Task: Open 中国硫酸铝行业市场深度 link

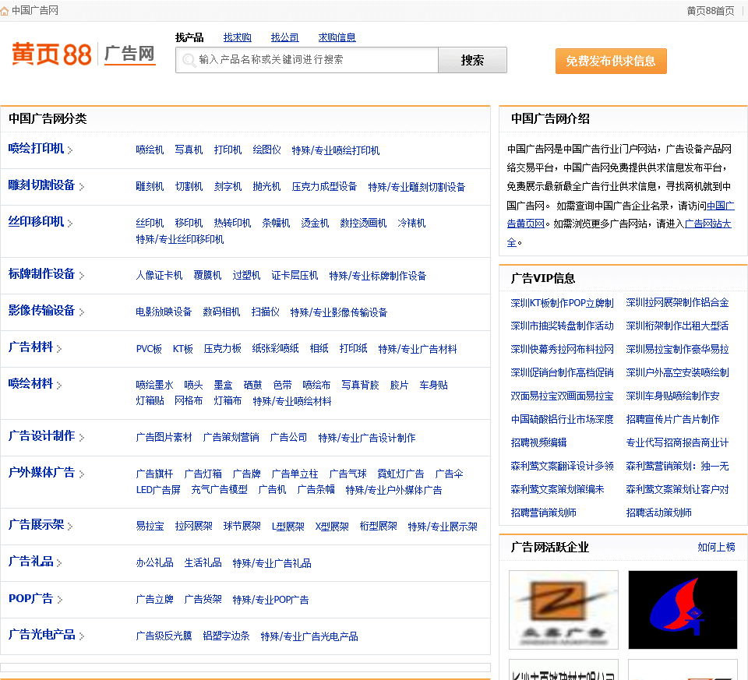Action: 562,420
